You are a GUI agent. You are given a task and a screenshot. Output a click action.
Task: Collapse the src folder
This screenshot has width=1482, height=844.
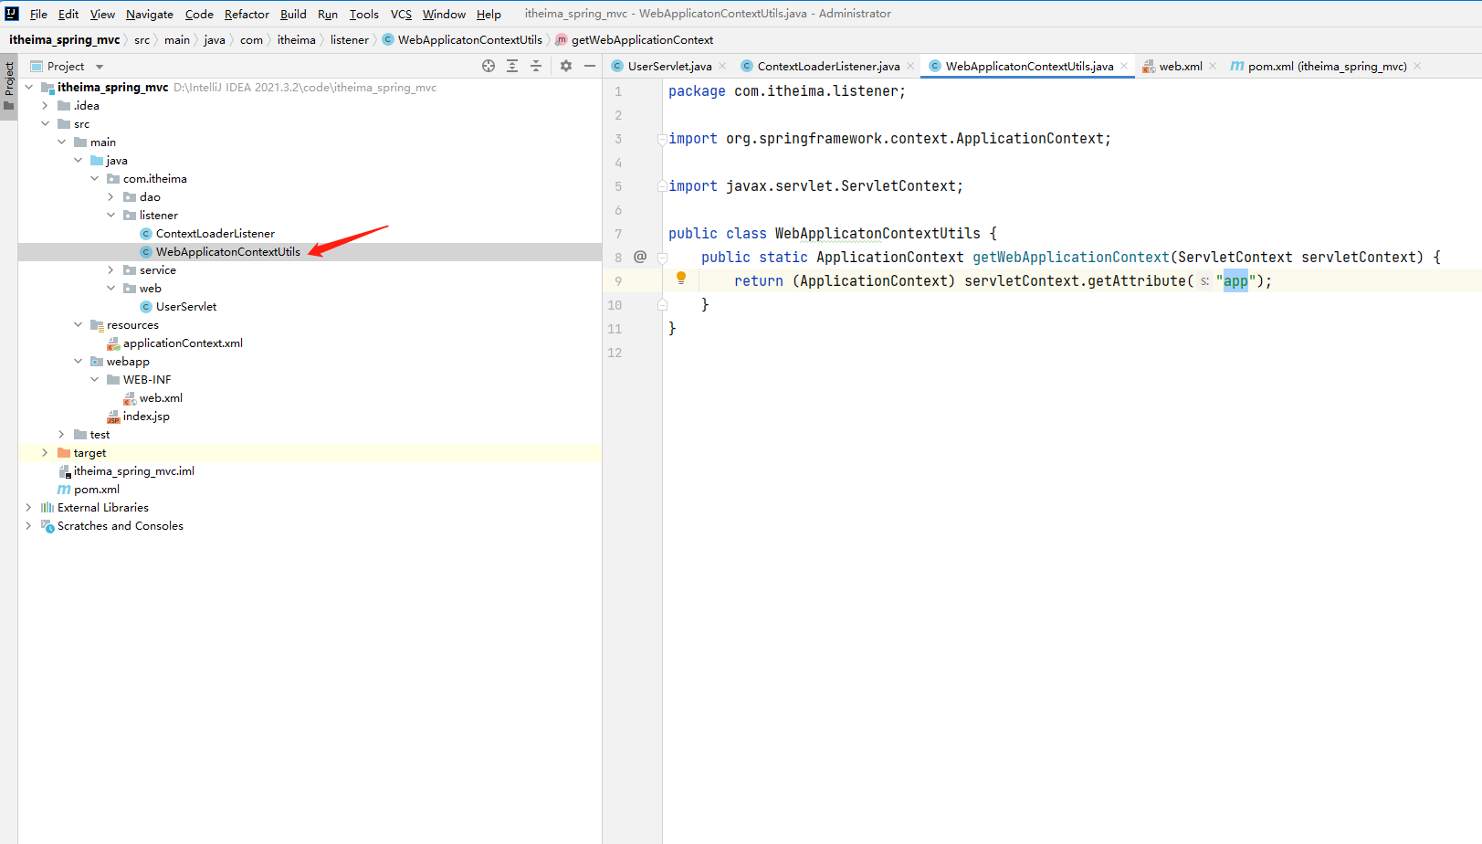(45, 124)
